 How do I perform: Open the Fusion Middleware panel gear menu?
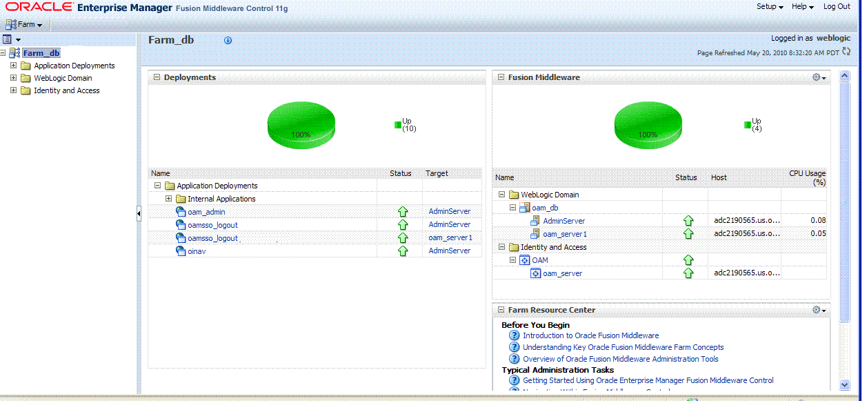(x=819, y=77)
